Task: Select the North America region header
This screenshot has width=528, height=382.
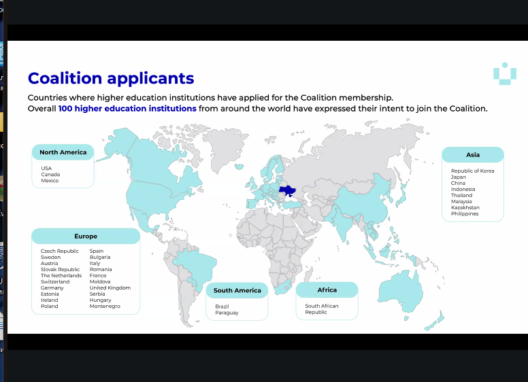Action: point(63,152)
